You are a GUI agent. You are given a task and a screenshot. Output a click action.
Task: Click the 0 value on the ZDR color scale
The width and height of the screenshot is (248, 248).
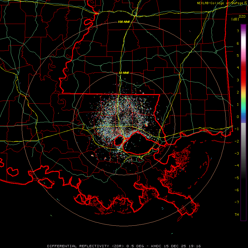[x=238, y=117]
